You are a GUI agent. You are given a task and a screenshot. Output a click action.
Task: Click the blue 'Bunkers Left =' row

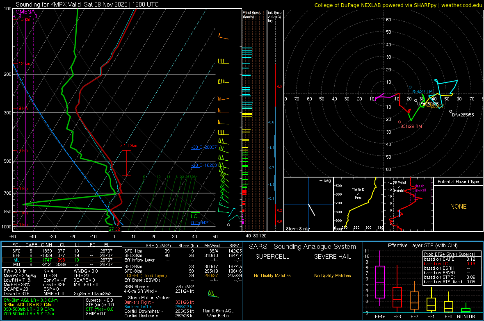159,307
